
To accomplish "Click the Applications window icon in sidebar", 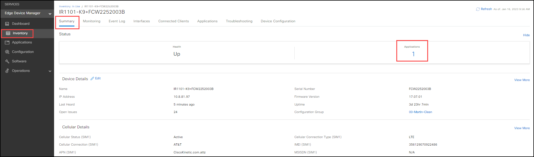I will [x=7, y=43].
